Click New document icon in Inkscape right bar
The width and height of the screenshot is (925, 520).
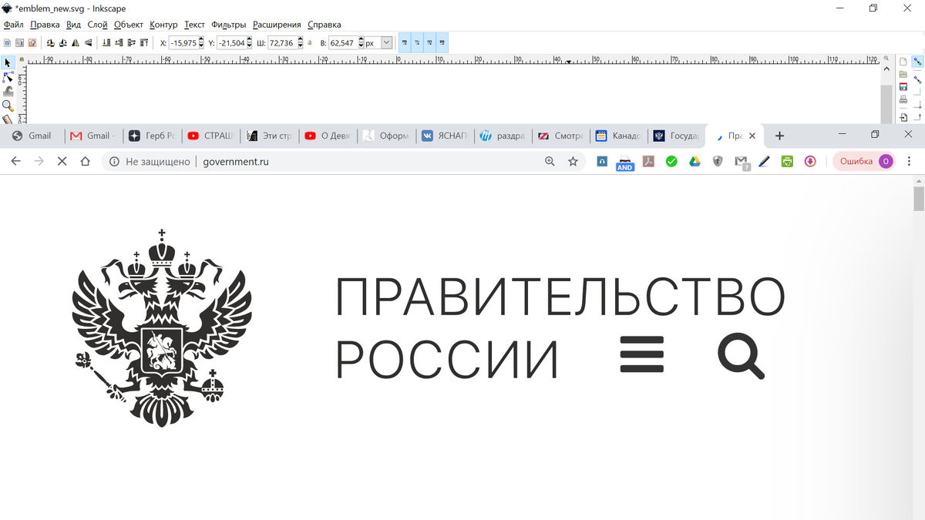pyautogui.click(x=903, y=62)
